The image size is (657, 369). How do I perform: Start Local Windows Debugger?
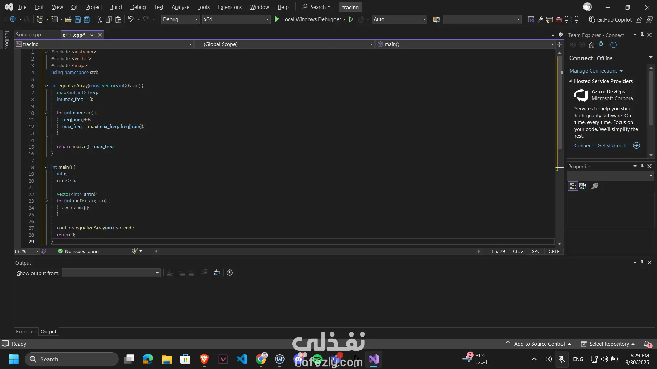(x=308, y=19)
